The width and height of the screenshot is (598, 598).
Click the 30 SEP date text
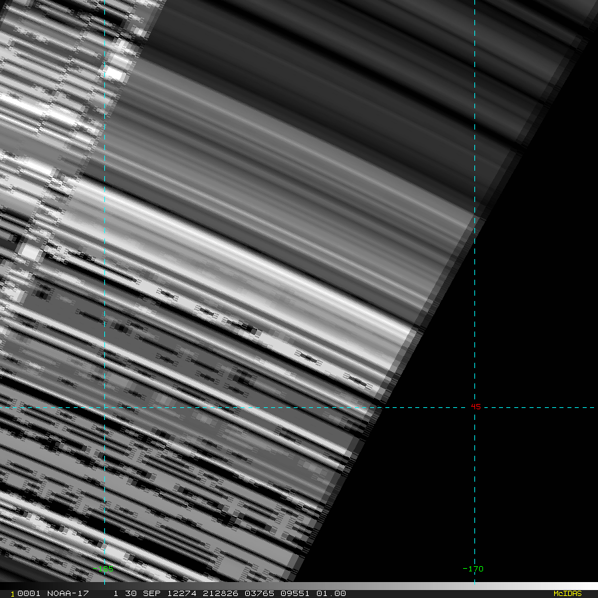143,593
